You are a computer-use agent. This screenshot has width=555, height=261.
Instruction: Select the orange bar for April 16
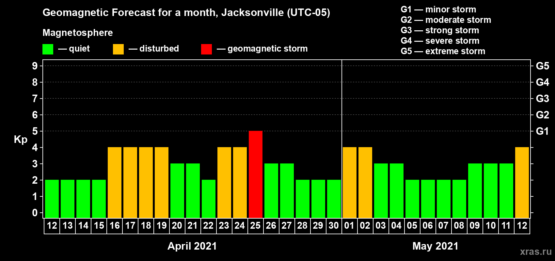click(x=115, y=182)
